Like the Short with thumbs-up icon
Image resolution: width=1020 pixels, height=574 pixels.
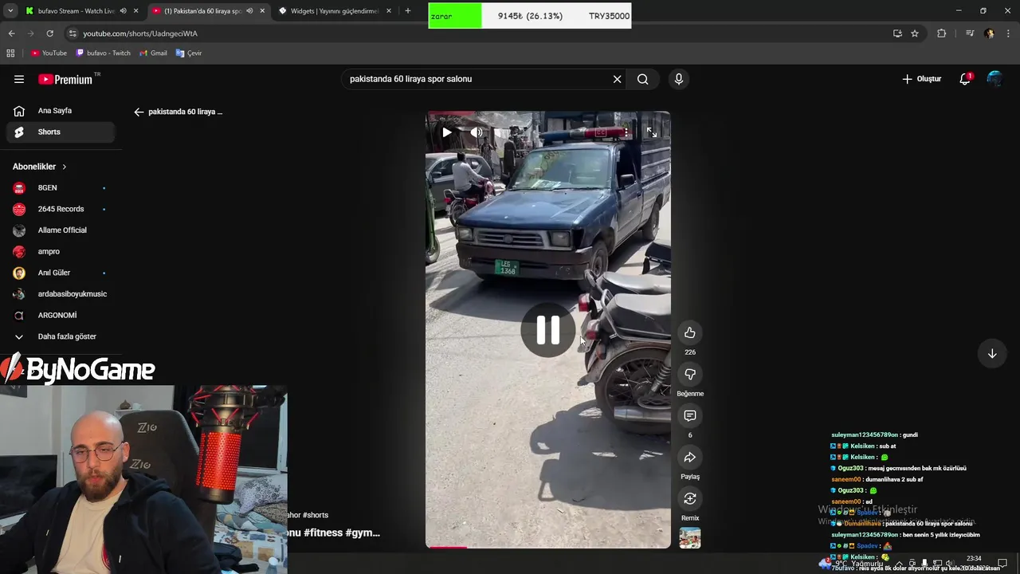[x=690, y=333]
